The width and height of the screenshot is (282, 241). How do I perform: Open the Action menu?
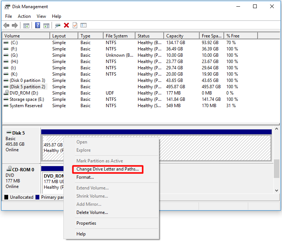24,16
